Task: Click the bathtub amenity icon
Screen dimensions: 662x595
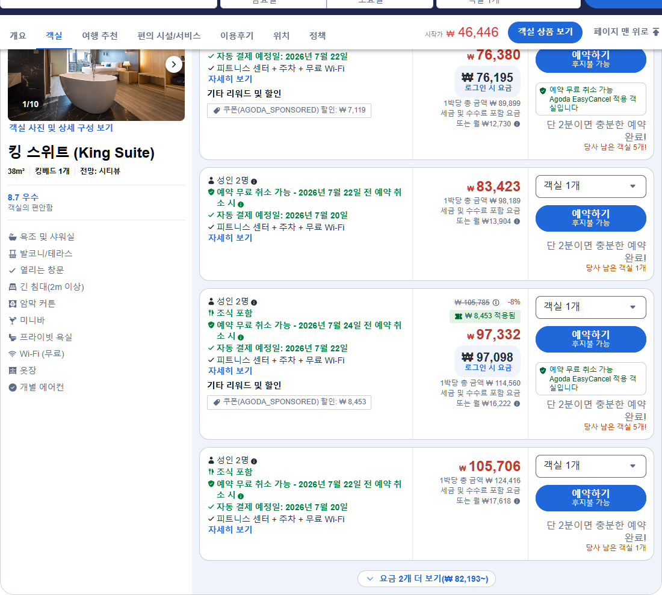Action: tap(13, 237)
